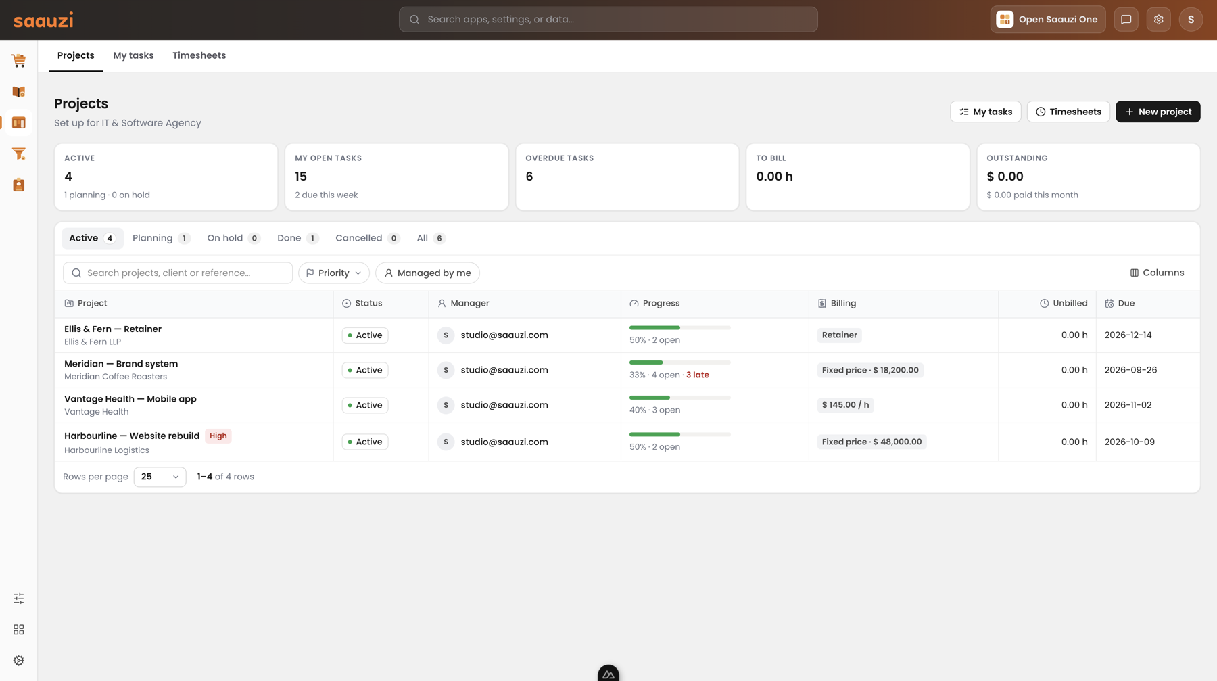Open the Ellis & Fern — Retainer project
The width and height of the screenshot is (1217, 681).
click(x=113, y=329)
